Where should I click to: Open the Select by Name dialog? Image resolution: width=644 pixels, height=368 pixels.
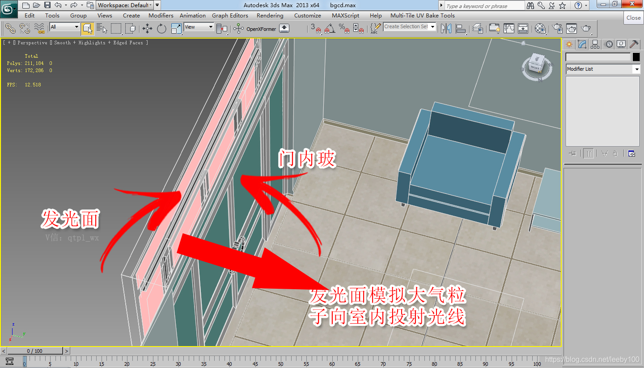102,29
